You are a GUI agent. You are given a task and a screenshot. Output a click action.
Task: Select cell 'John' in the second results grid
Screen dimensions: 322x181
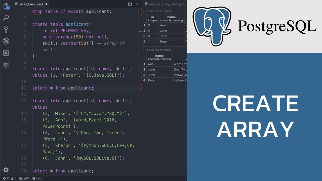coord(159,75)
